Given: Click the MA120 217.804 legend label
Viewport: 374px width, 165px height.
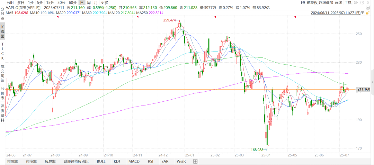Looking at the screenshot, I should click(122, 12).
